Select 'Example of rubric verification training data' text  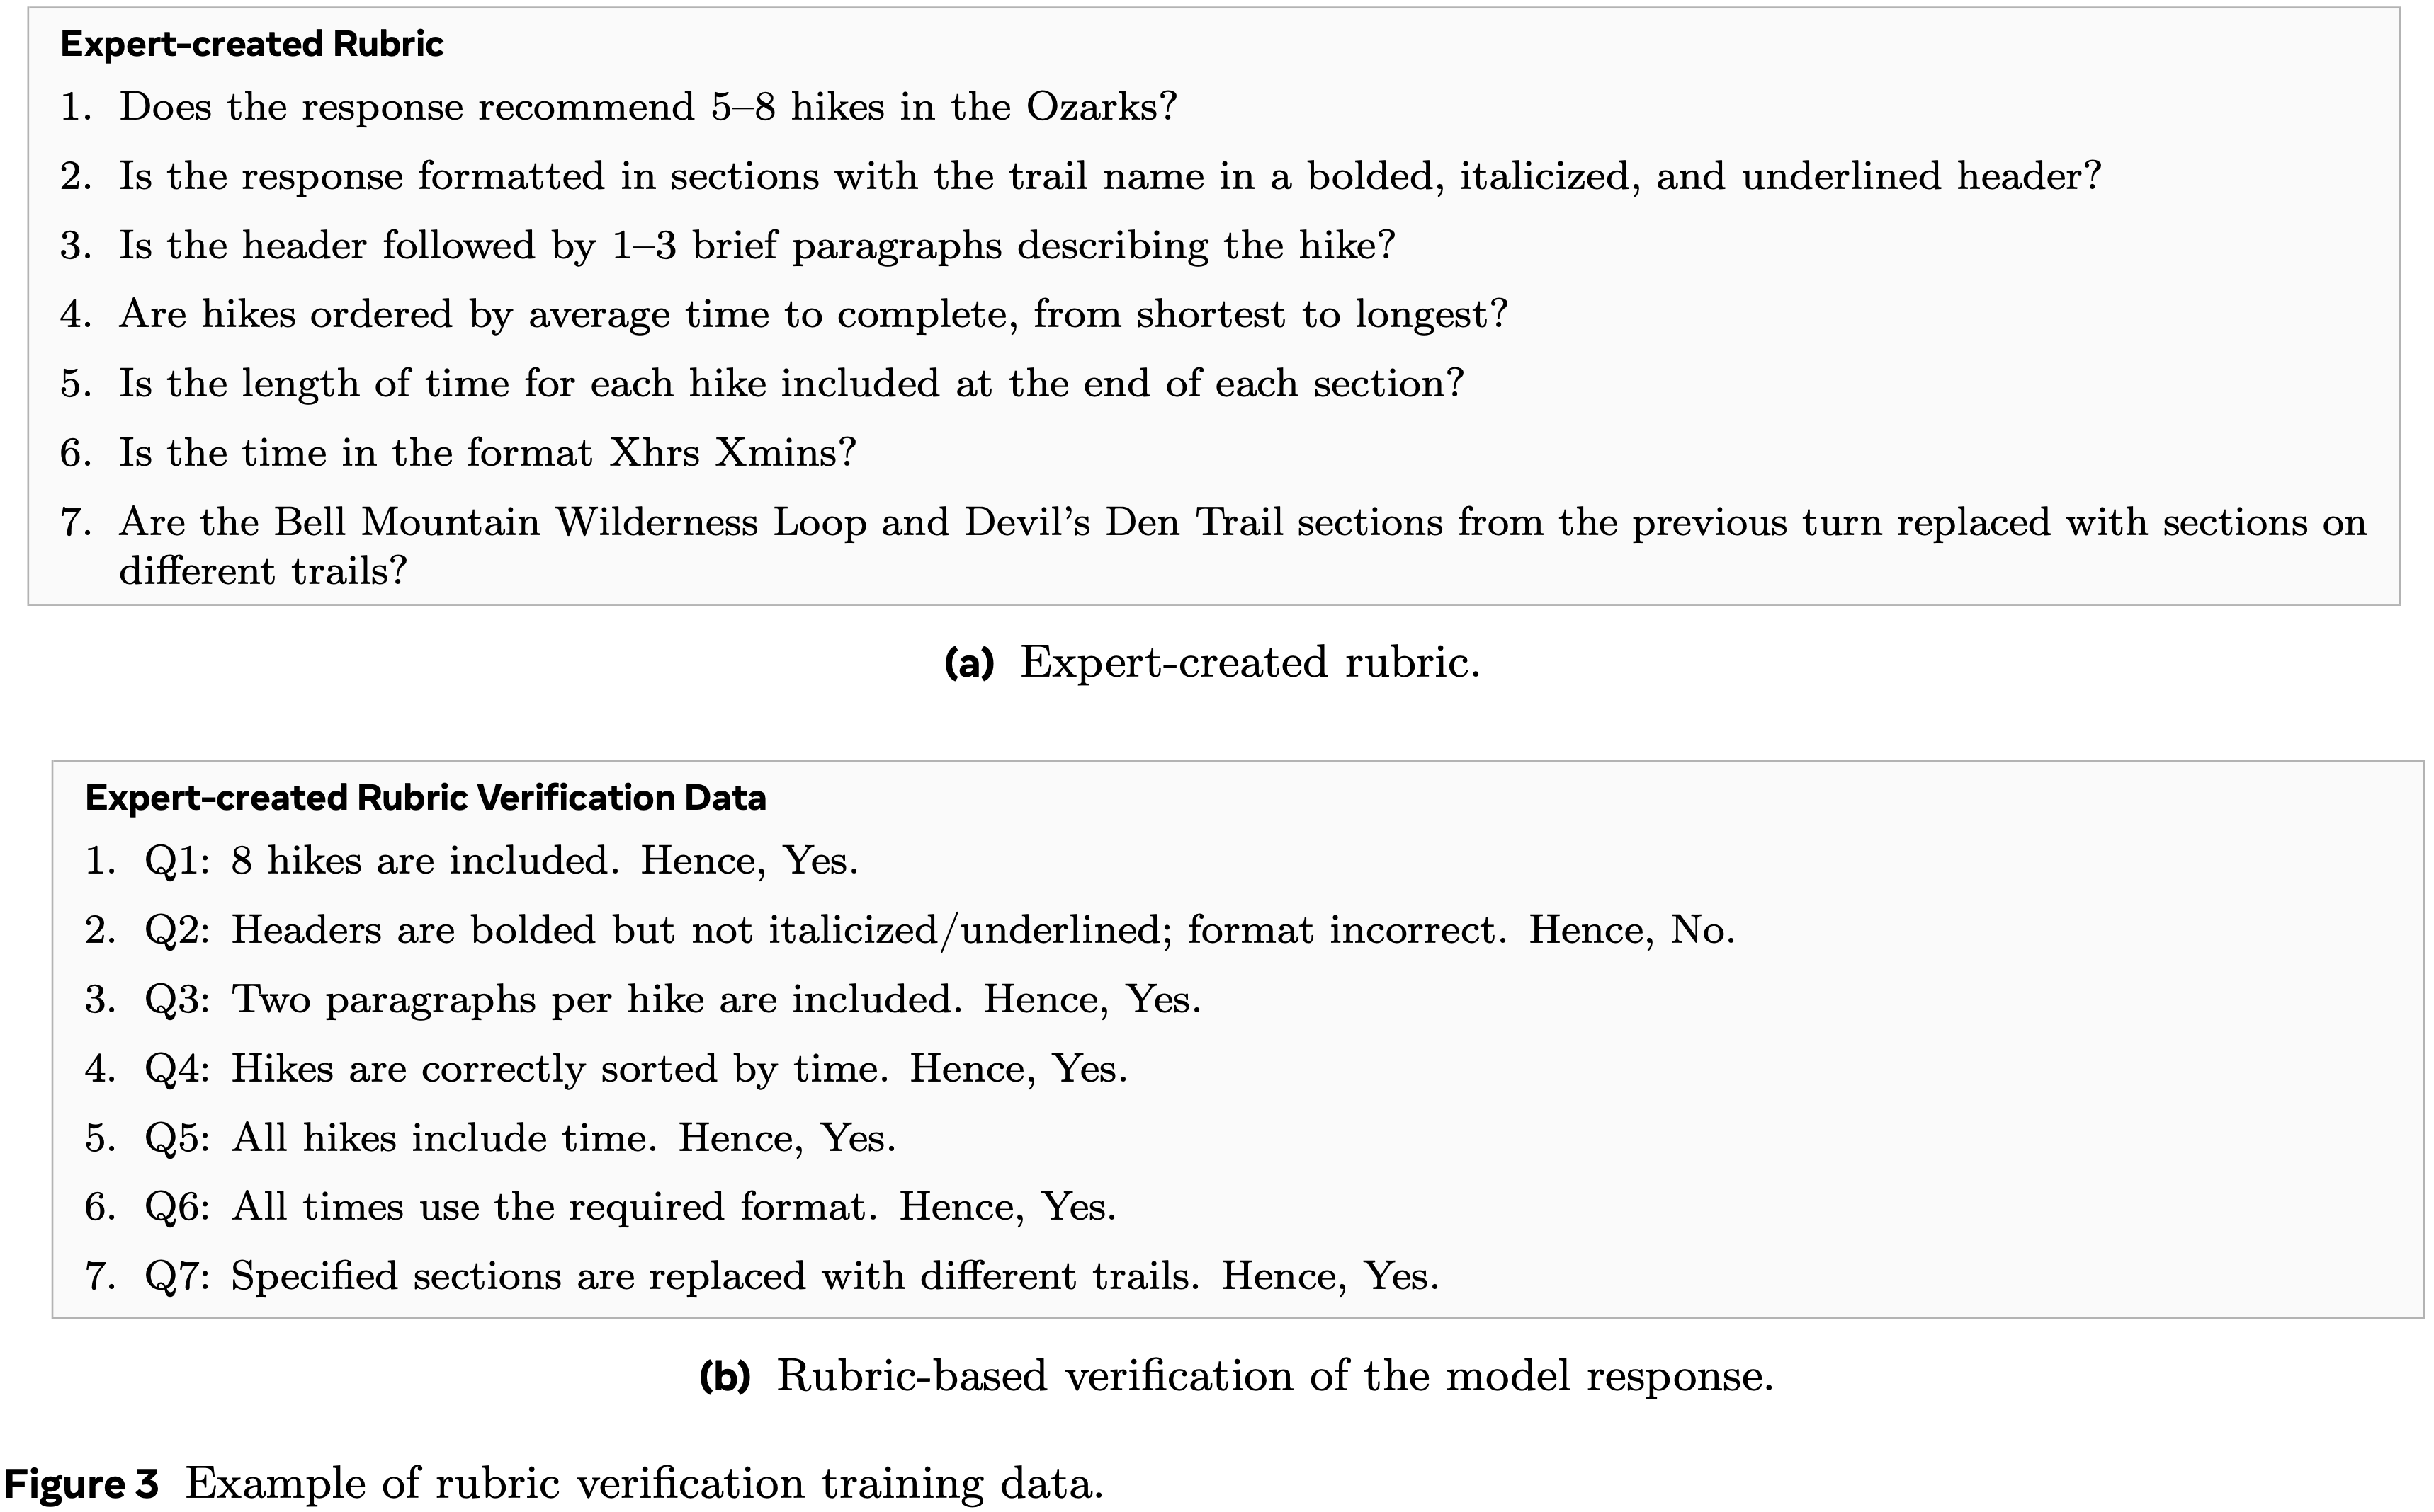click(643, 1483)
